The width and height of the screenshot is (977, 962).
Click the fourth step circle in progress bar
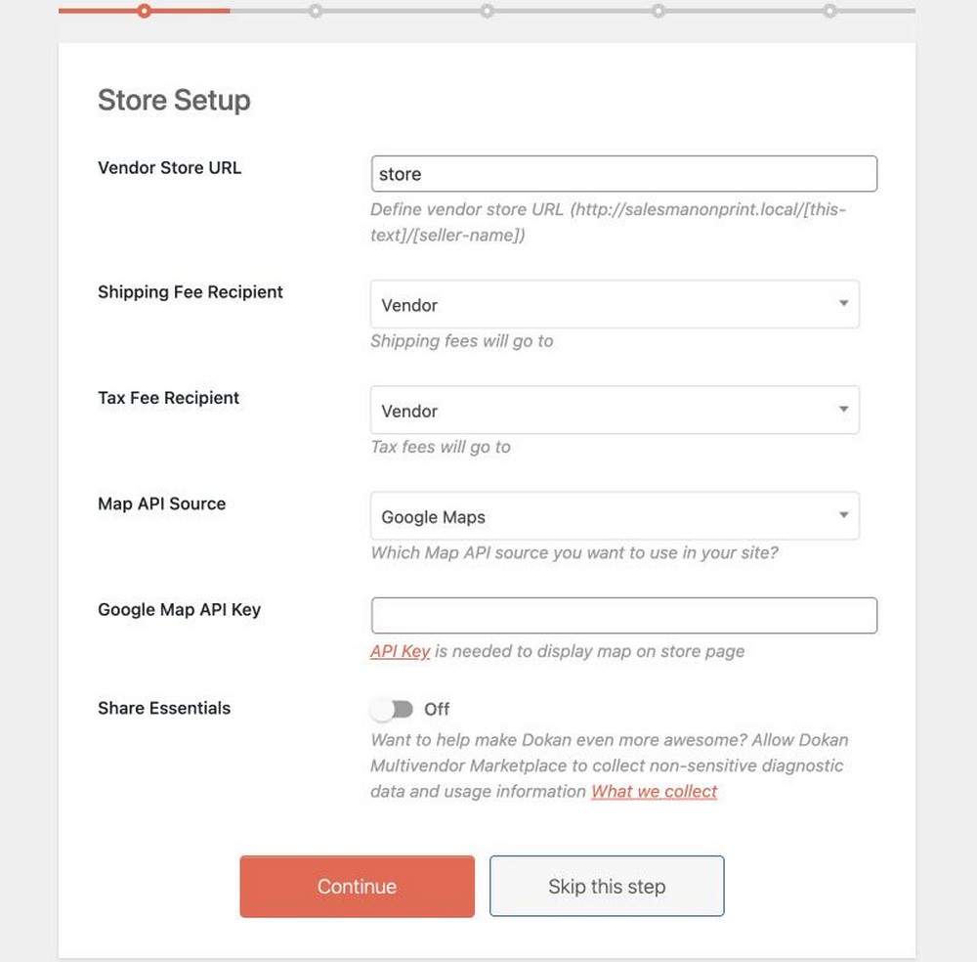658,11
